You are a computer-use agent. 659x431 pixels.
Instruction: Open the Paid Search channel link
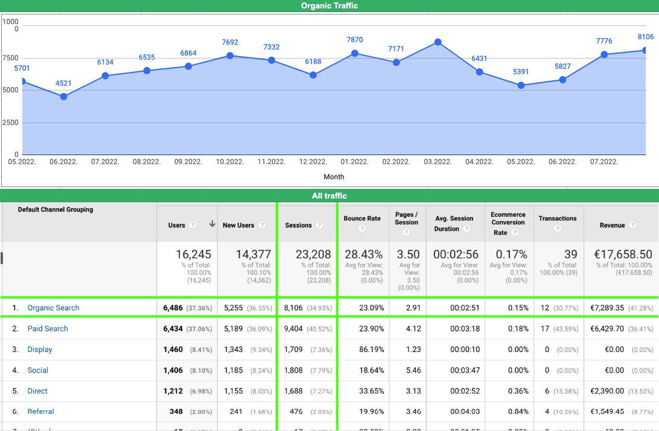tap(48, 329)
